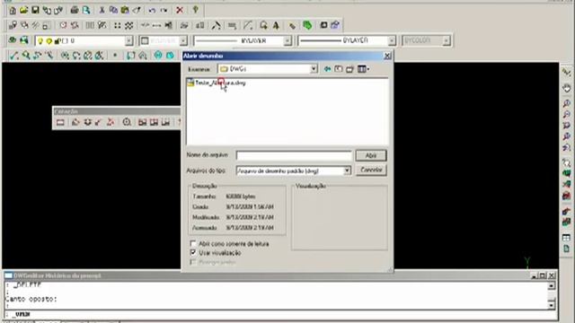Screen dimensions: 575x323
Task: Open the View Menu icon dropdown in dialog
Action: pyautogui.click(x=363, y=69)
